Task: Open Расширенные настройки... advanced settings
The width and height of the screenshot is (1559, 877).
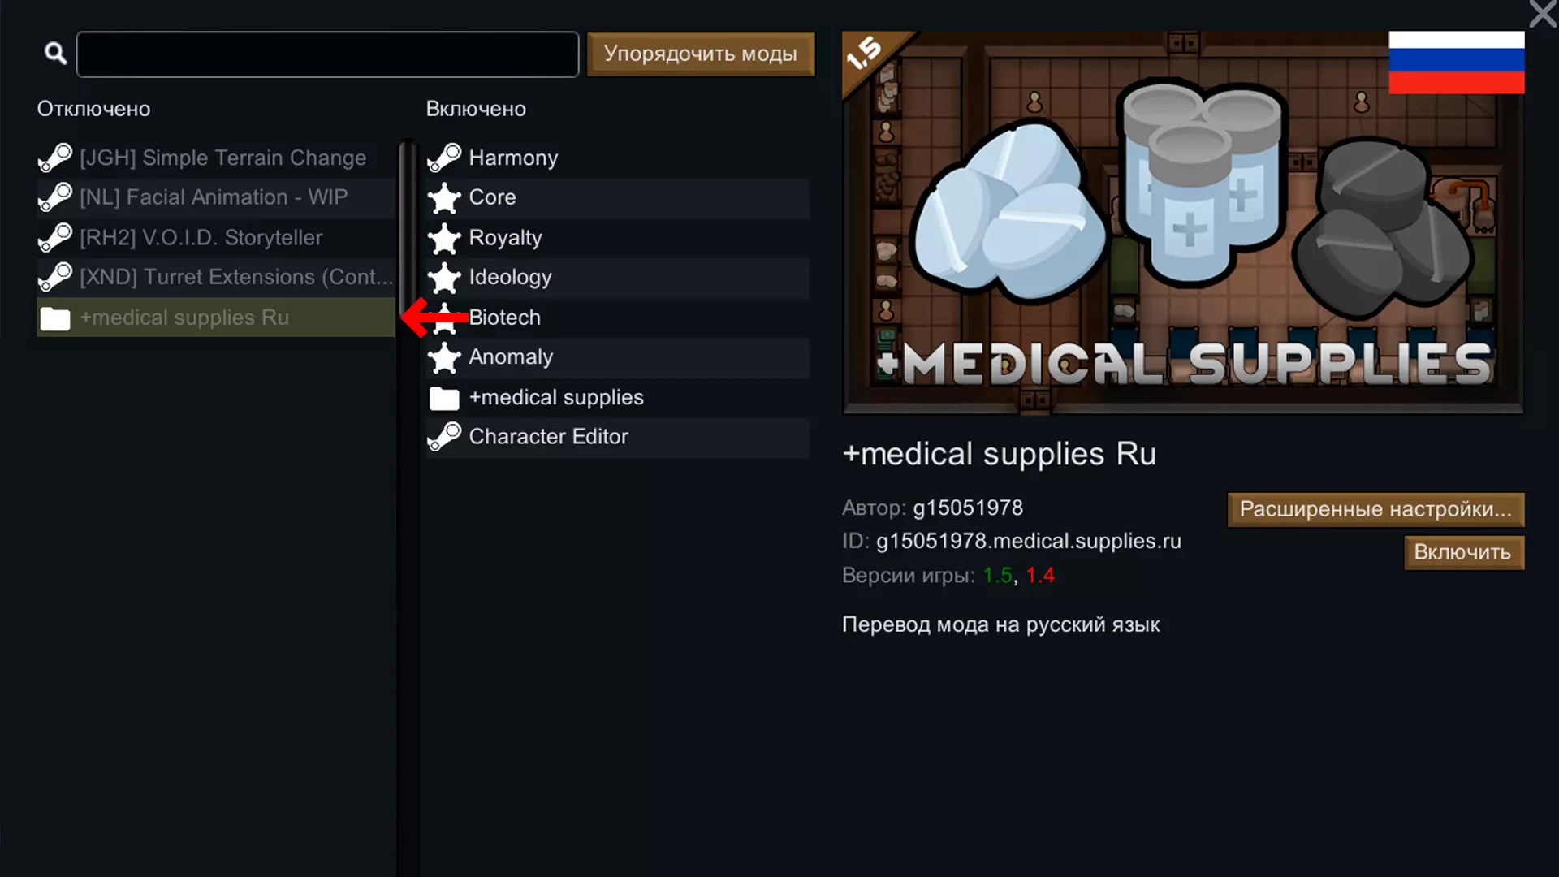Action: [1375, 509]
